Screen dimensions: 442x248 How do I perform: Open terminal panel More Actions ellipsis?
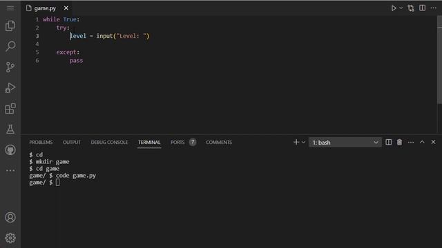point(411,143)
